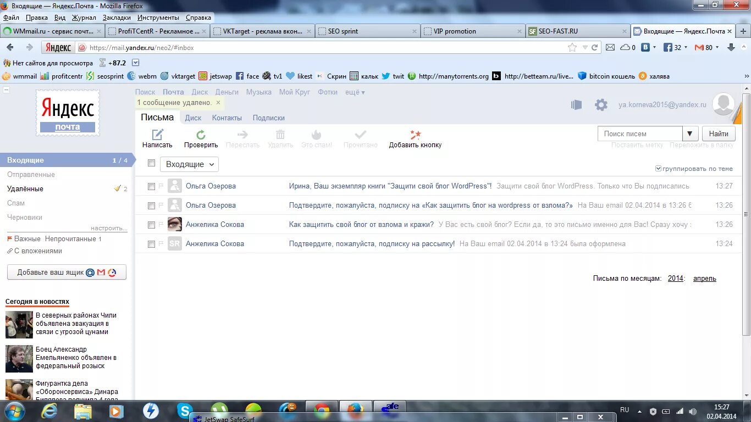Click the cloud icon showing 0
Screen dimensions: 751x422
click(625, 48)
